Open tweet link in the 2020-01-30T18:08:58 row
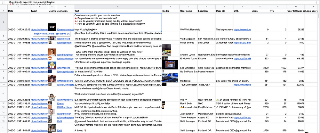 (x=39, y=43)
